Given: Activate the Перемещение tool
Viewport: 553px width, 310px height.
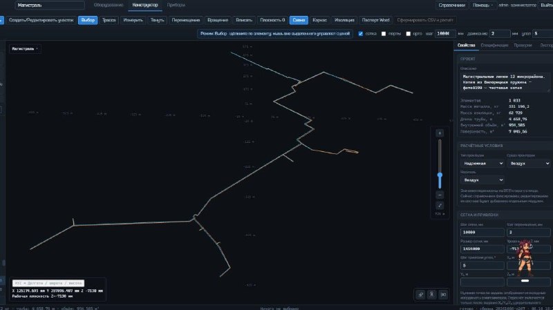Looking at the screenshot, I should pyautogui.click(x=186, y=20).
